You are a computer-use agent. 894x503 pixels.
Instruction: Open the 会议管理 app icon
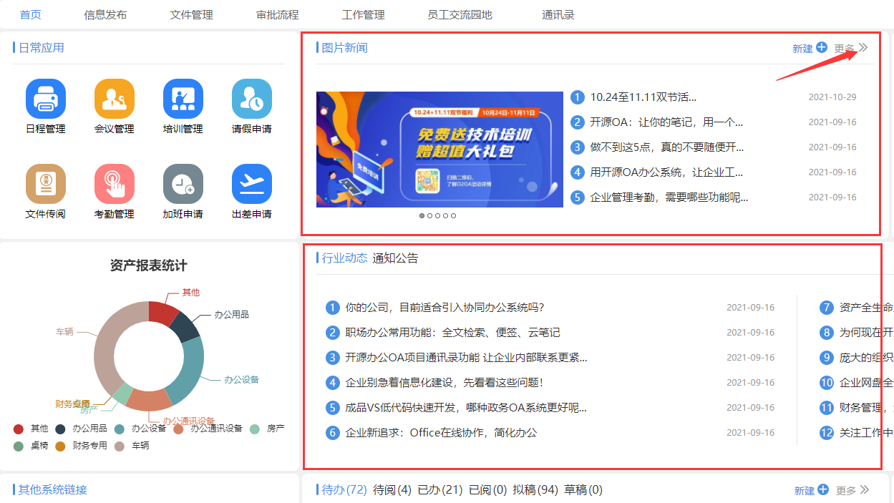[x=115, y=99]
